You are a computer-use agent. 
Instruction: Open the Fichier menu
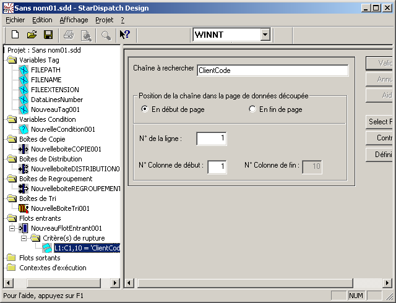[x=15, y=20]
